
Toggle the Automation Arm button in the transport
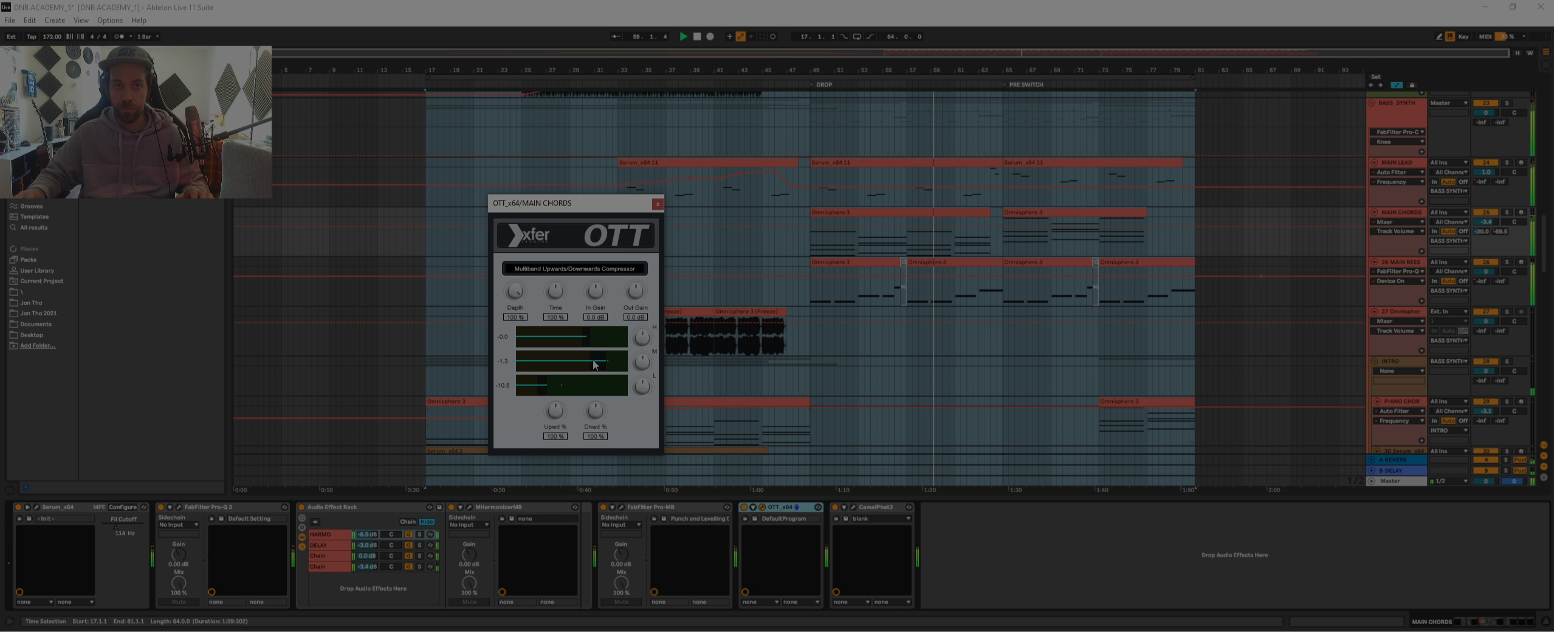tap(741, 36)
